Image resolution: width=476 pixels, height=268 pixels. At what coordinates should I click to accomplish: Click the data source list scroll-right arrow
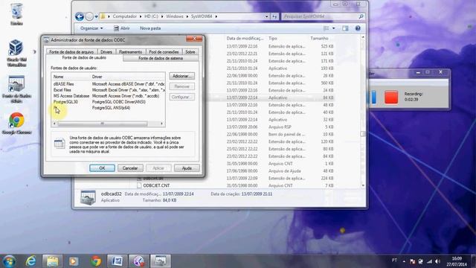coord(162,124)
